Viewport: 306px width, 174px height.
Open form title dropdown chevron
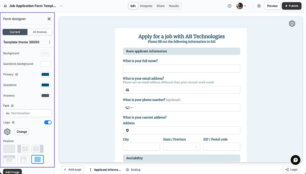coord(61,6)
